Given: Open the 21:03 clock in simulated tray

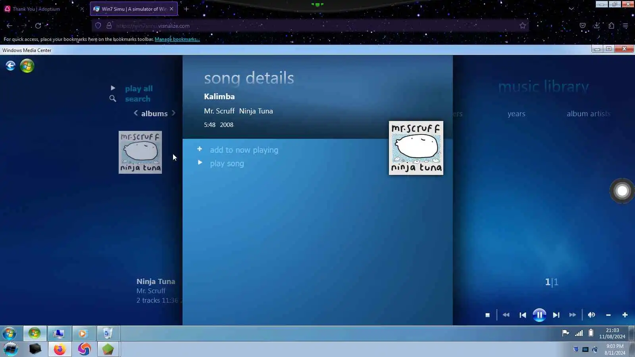Looking at the screenshot, I should pos(612,333).
